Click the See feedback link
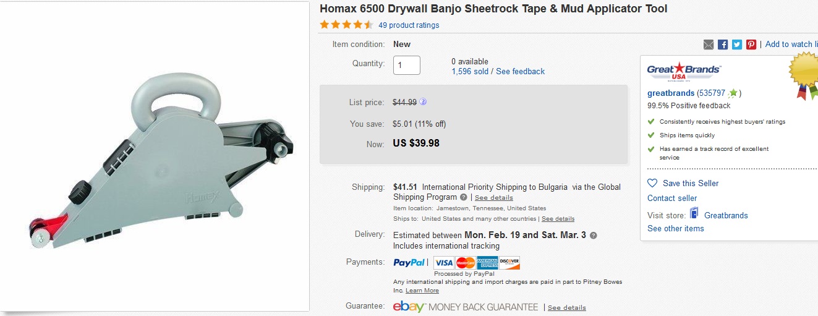The image size is (818, 316). click(520, 72)
